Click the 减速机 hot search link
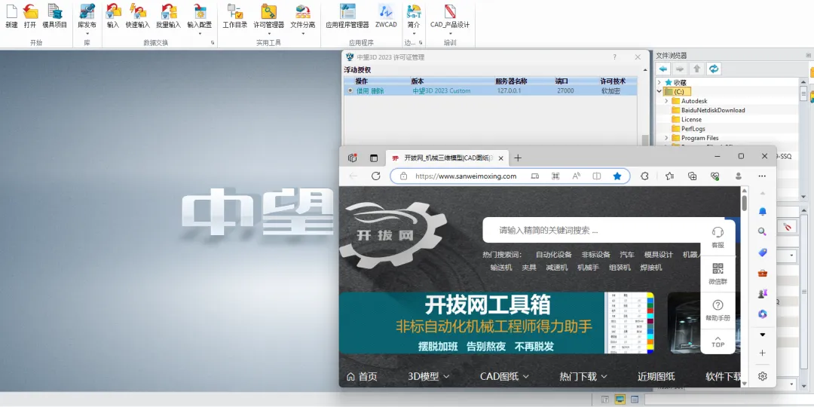This screenshot has height=407, width=814. [x=556, y=268]
